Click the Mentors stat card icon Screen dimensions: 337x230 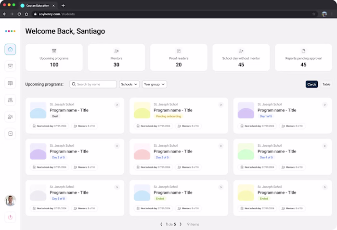coord(117,51)
